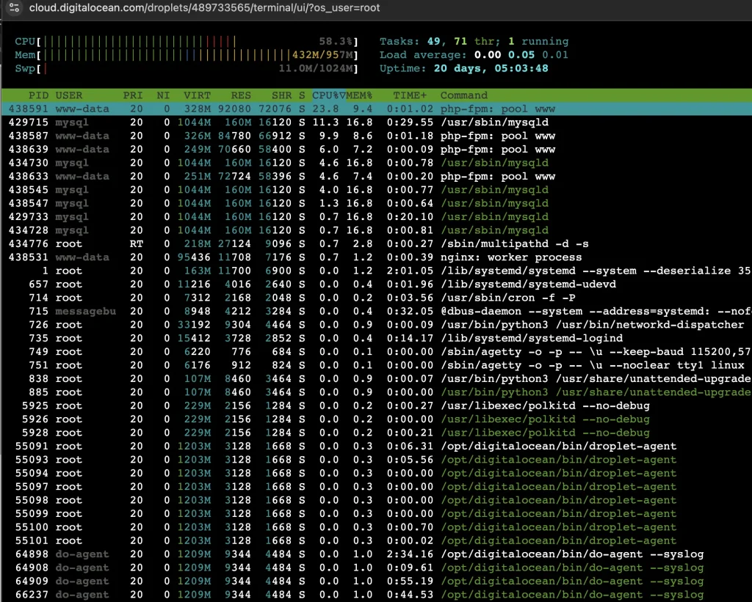Select mysqld thread with PID 434728
This screenshot has width=752, height=602.
(376, 230)
